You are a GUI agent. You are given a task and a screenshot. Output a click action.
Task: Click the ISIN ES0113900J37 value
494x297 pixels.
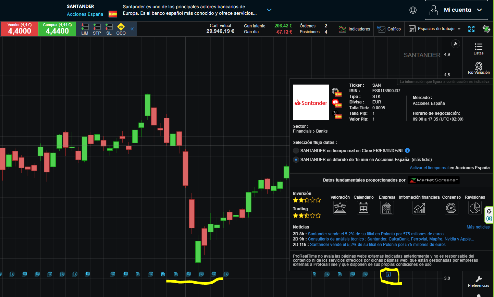(x=386, y=91)
